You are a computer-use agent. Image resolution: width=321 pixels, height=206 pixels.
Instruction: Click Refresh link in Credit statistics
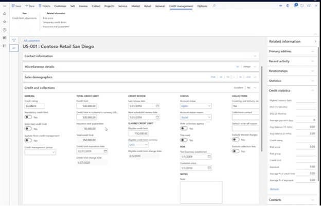274,189
